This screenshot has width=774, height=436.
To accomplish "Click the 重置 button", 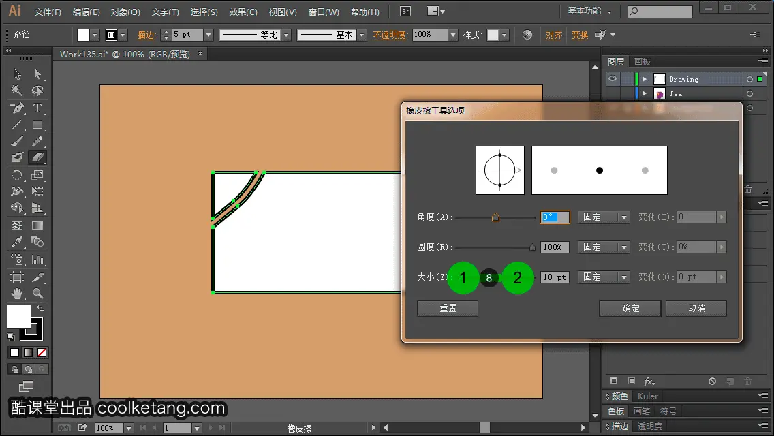I will 448,308.
